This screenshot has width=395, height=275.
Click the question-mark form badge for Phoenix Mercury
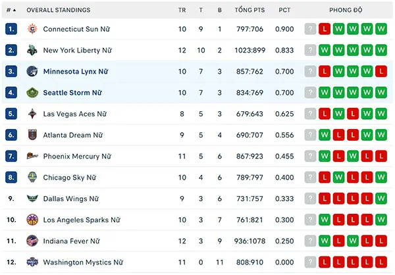[310, 156]
